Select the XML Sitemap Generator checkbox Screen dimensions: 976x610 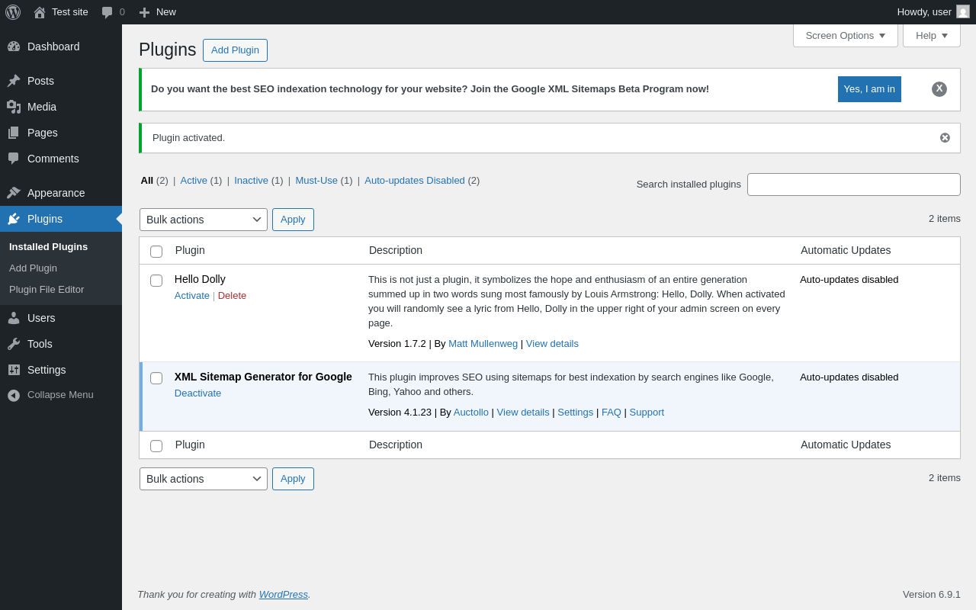pos(156,378)
